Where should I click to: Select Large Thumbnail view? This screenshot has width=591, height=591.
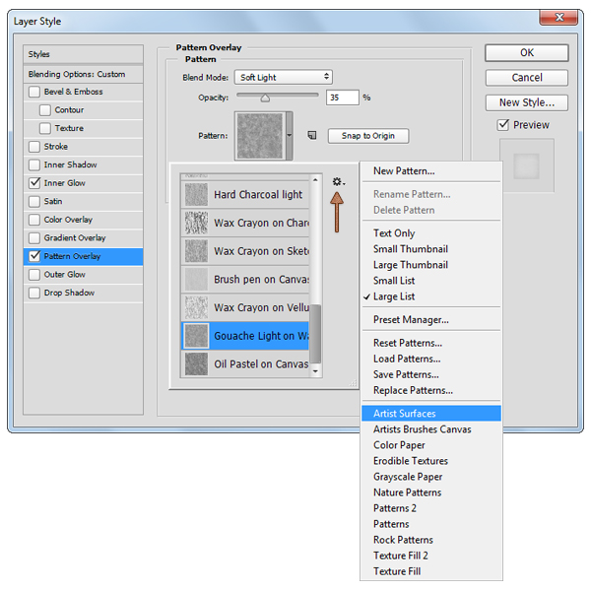[x=430, y=265]
